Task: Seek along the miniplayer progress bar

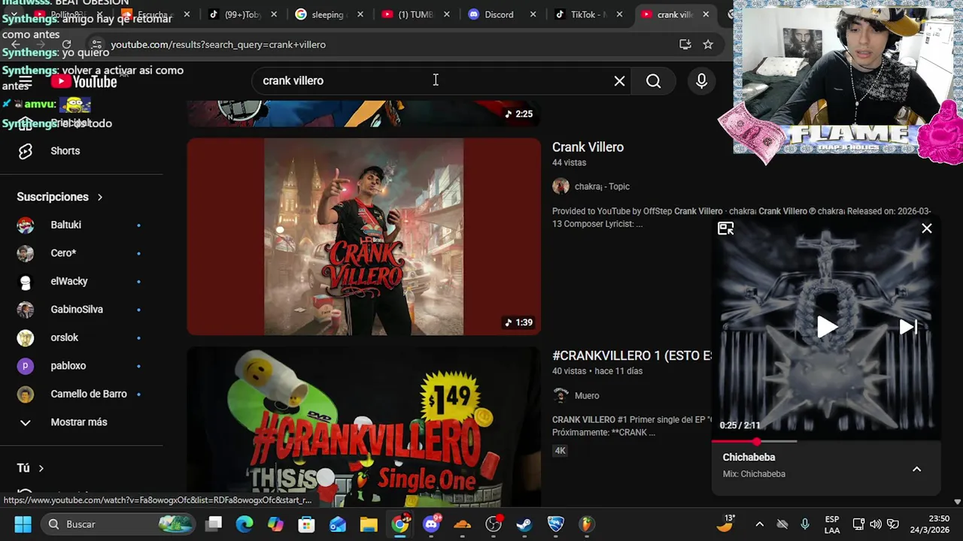Action: (x=826, y=441)
